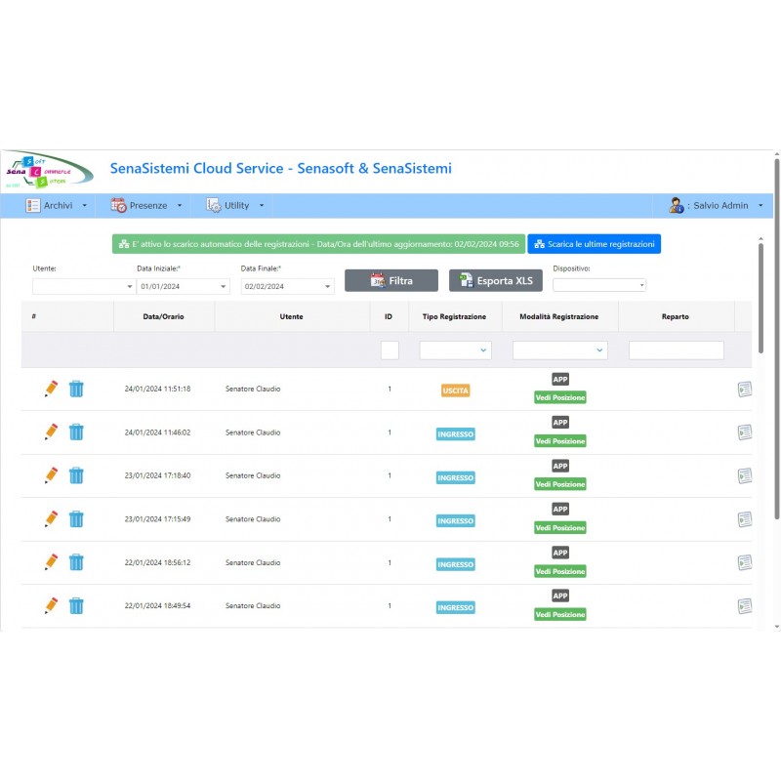Edit the 23/01/2024 17:15:49 record with pencil icon
Image resolution: width=781 pixels, height=781 pixels.
pyautogui.click(x=52, y=519)
